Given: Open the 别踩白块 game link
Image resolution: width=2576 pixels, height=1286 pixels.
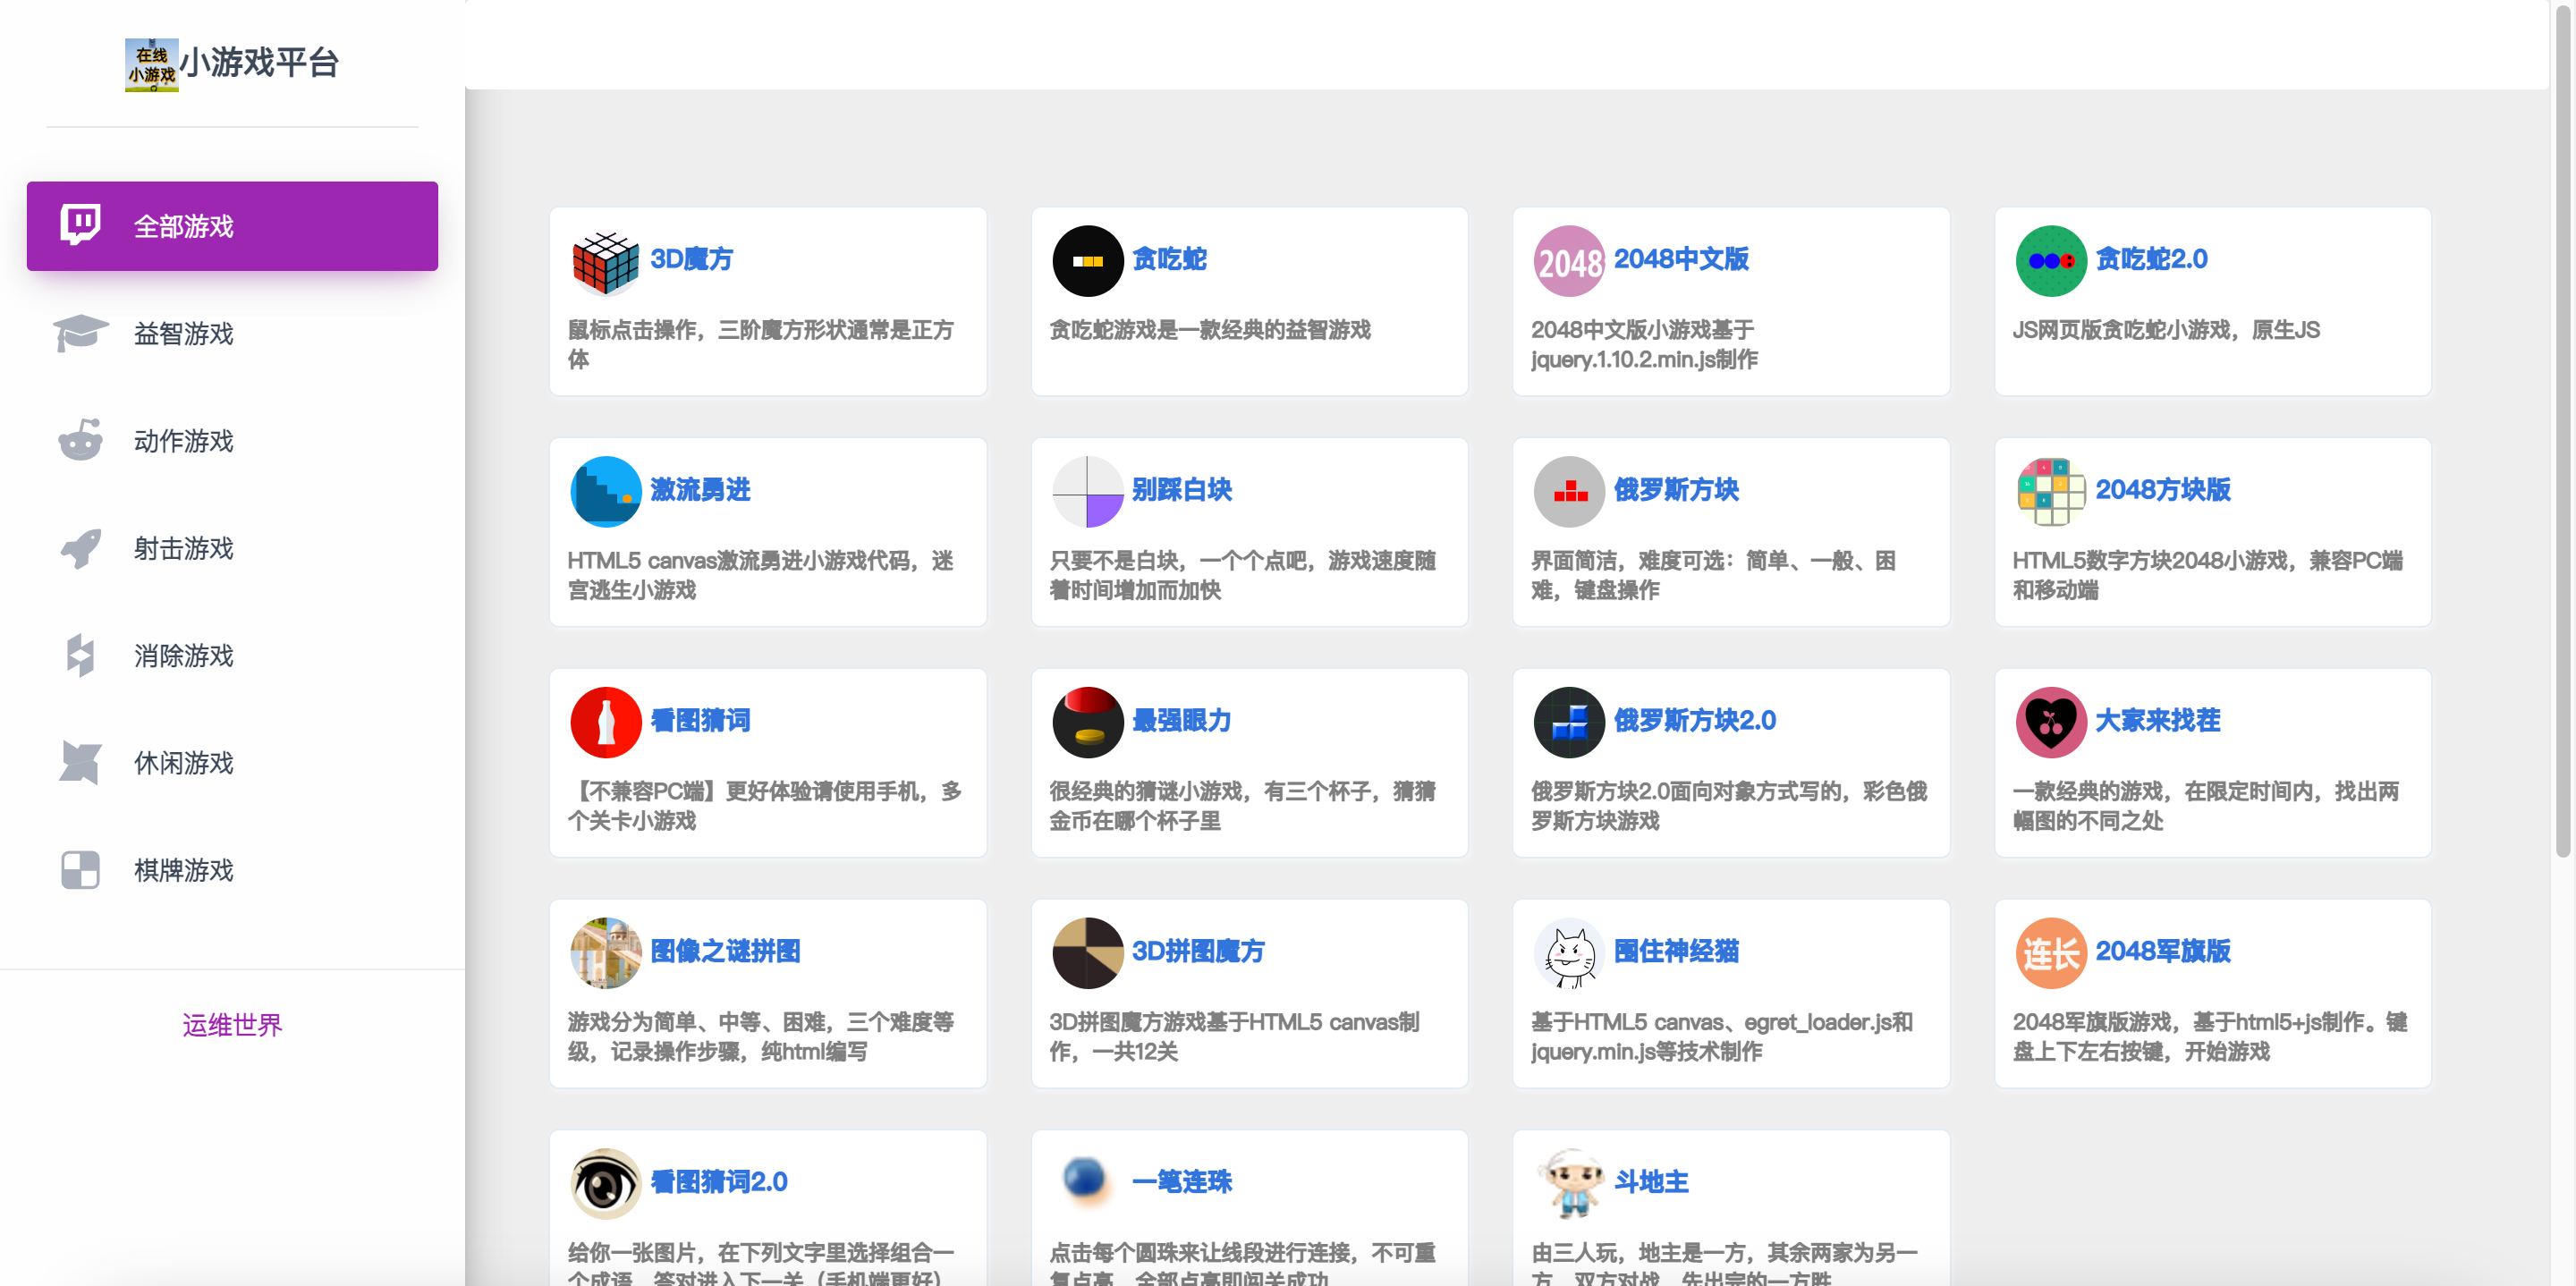Looking at the screenshot, I should tap(1181, 490).
